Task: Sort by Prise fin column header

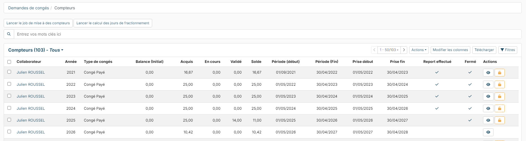Action: 397,62
